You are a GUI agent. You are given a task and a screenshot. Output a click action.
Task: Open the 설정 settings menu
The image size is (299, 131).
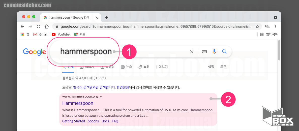[211, 67]
